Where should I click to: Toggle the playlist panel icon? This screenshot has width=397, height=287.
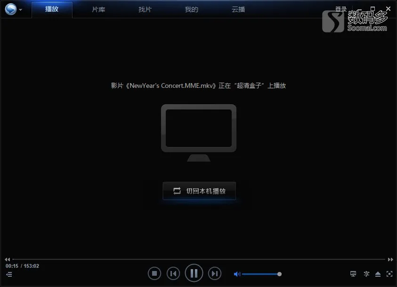click(x=9, y=274)
